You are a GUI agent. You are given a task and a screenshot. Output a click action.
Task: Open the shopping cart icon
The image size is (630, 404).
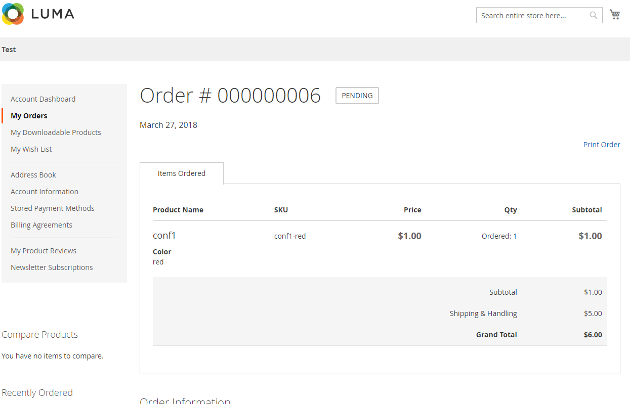pos(615,15)
